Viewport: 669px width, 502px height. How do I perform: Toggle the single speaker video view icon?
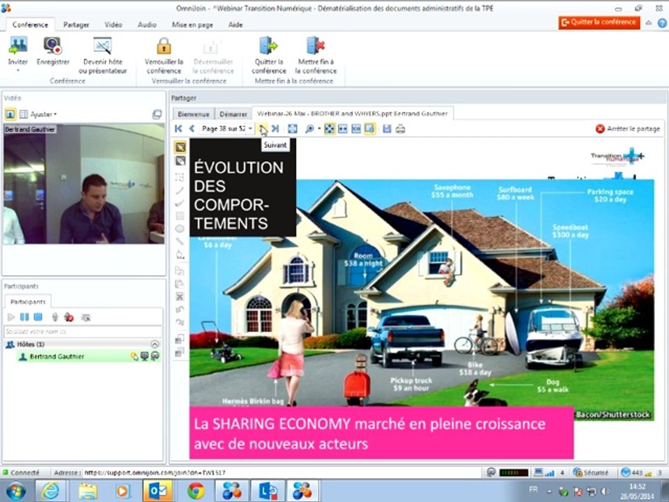10,114
